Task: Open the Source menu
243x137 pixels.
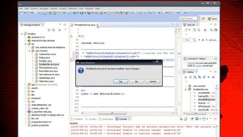Action: [x=34, y=8]
